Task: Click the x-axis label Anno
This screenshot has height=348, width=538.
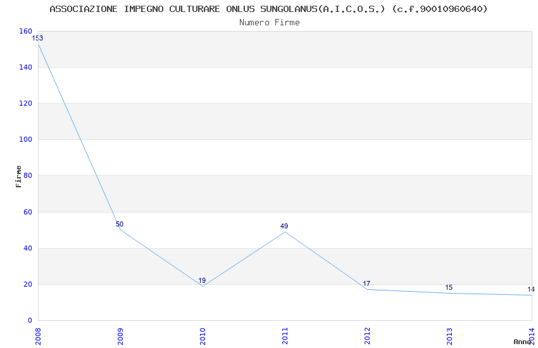Action: (522, 342)
